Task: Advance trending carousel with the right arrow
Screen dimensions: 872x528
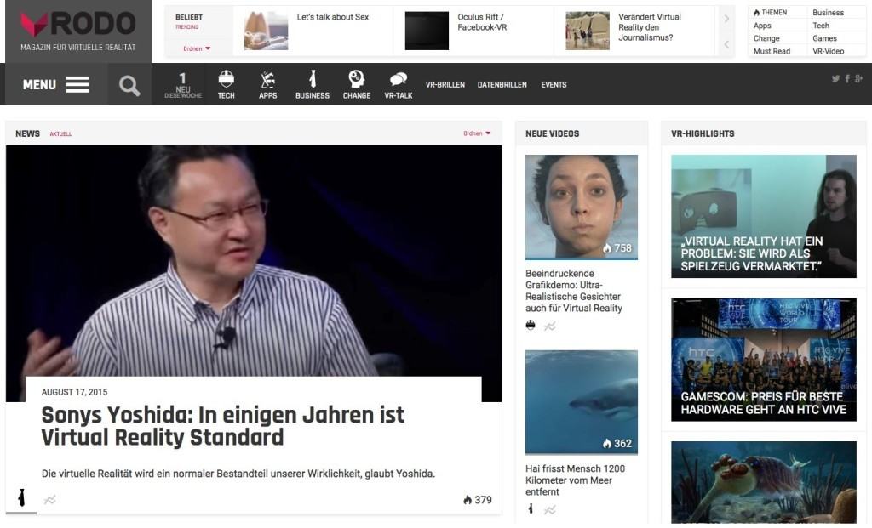Action: tap(726, 19)
